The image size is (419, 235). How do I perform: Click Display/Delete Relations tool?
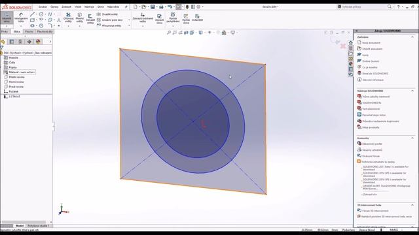[x=143, y=18]
